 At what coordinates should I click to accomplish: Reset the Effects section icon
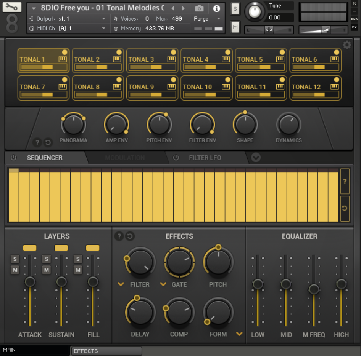tap(130, 236)
